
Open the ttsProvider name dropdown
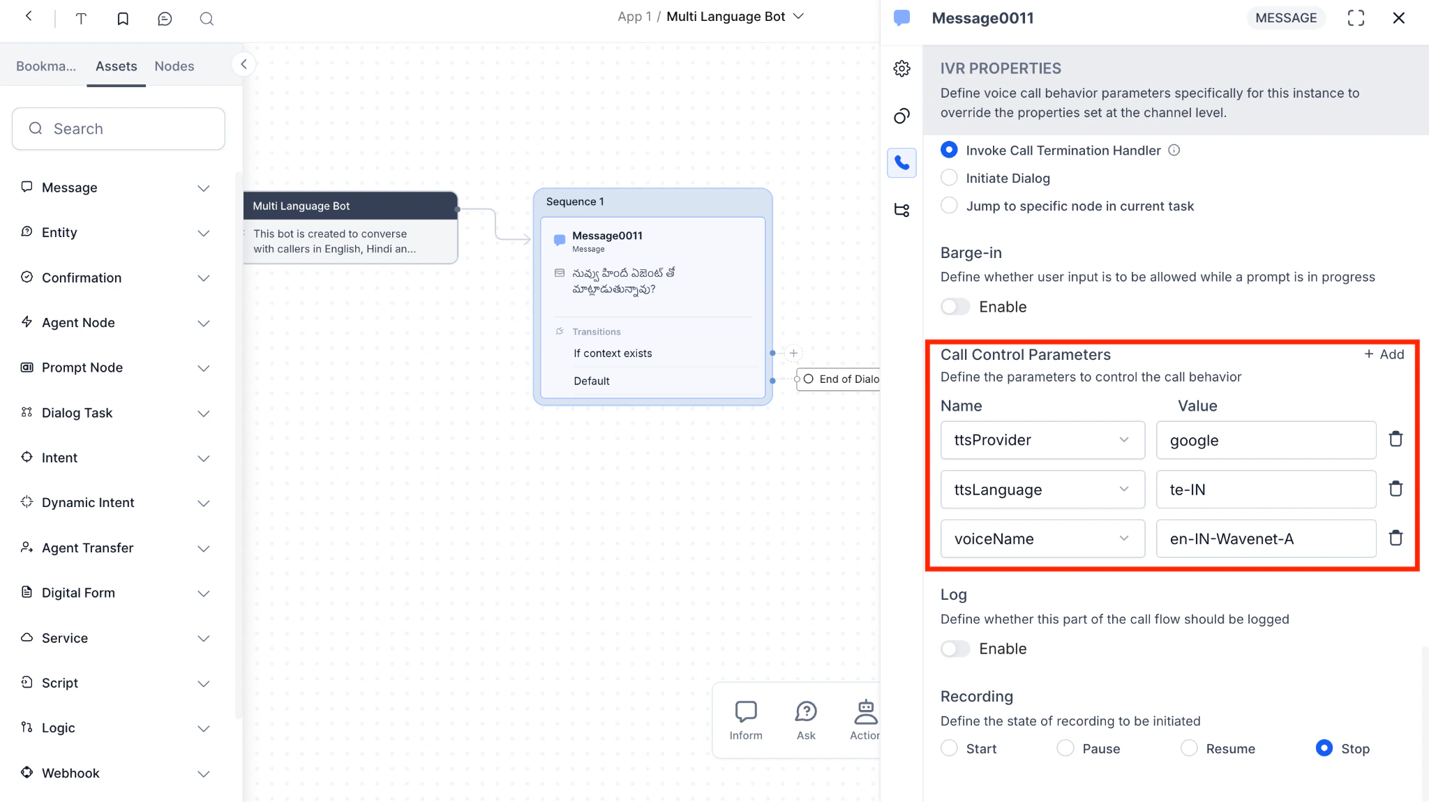tap(1042, 440)
